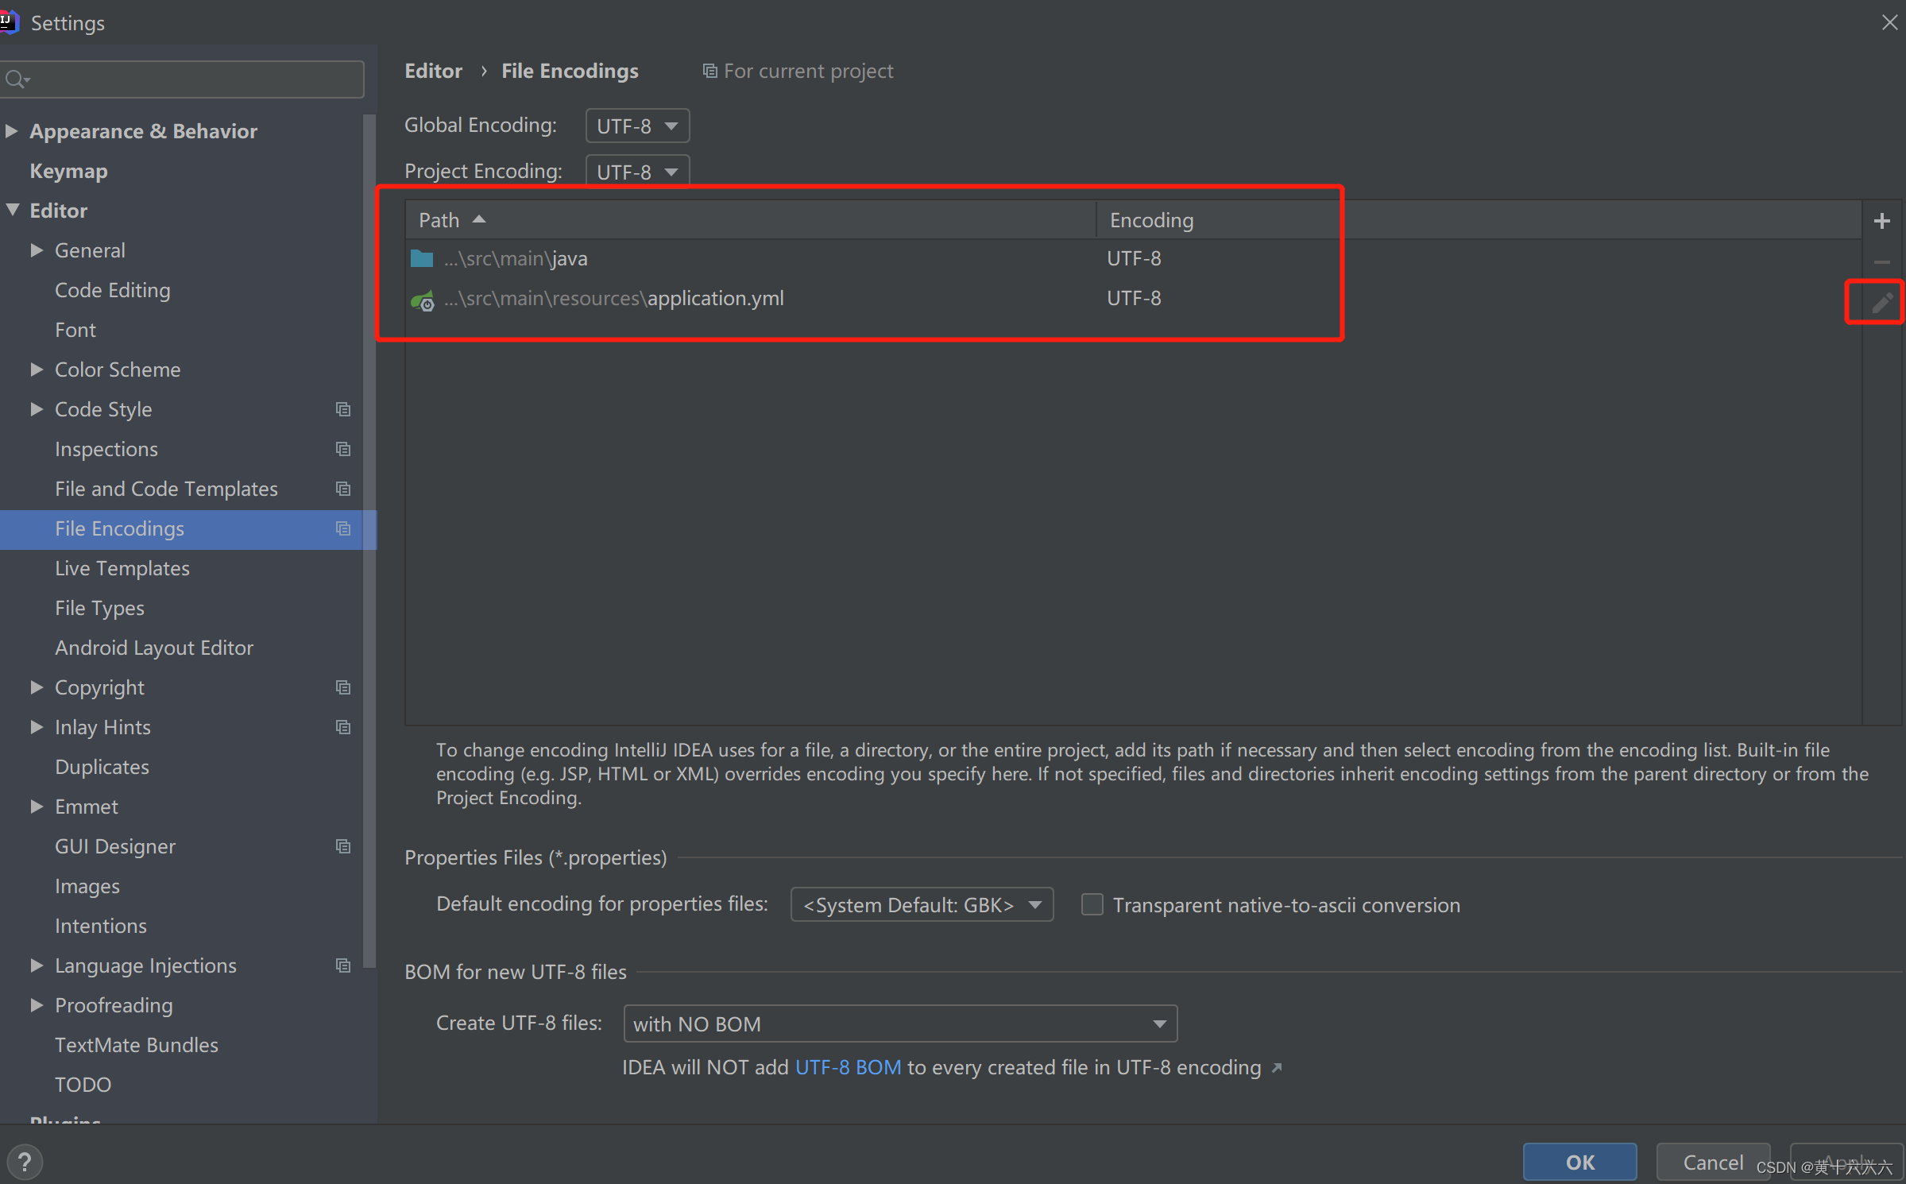
Task: Open the Live Templates settings page
Action: 122,568
